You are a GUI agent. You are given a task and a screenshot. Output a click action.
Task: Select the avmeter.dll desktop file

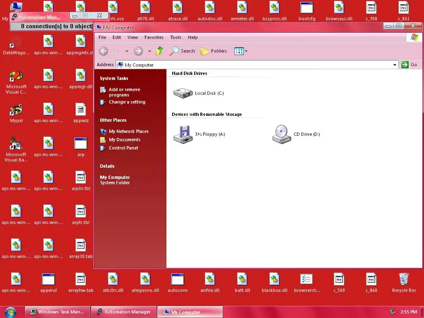pyautogui.click(x=242, y=11)
